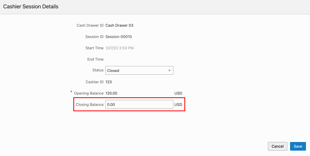Click the Session-00010 value text
The image size is (310, 156).
pos(119,37)
